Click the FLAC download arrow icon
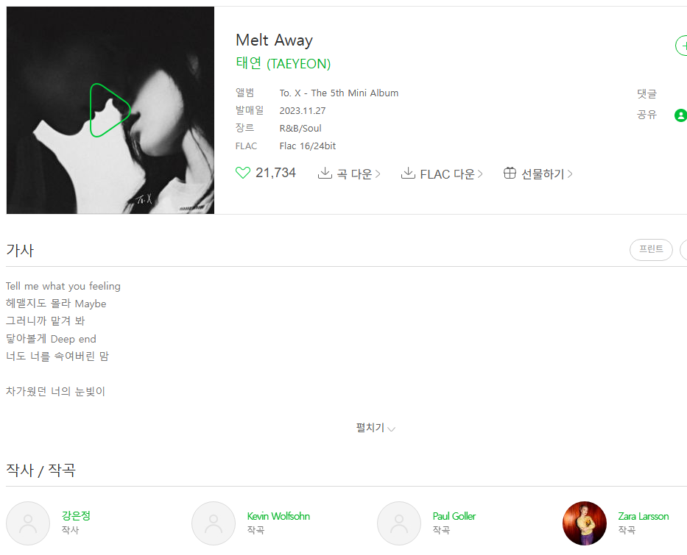This screenshot has height=555, width=687. (408, 173)
